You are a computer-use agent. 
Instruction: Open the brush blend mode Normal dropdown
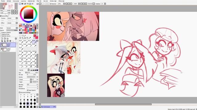24,70
